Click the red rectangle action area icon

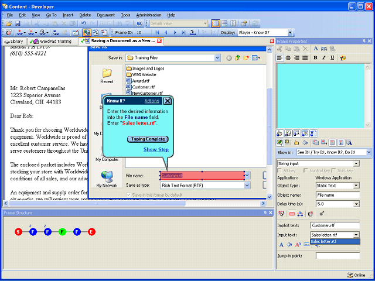(292, 214)
